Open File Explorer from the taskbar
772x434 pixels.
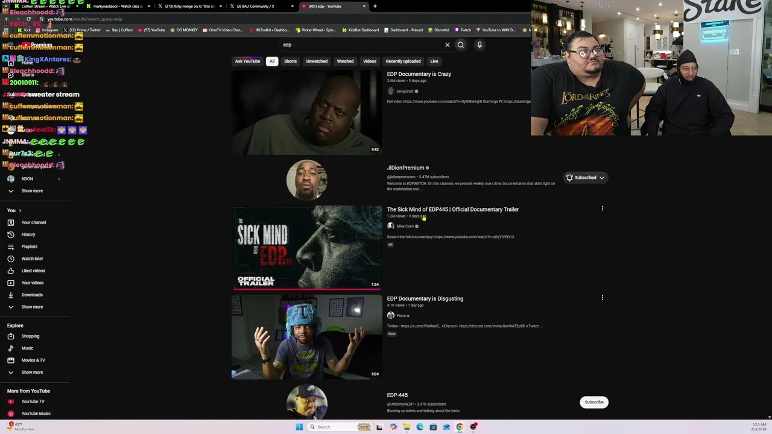[x=407, y=427]
